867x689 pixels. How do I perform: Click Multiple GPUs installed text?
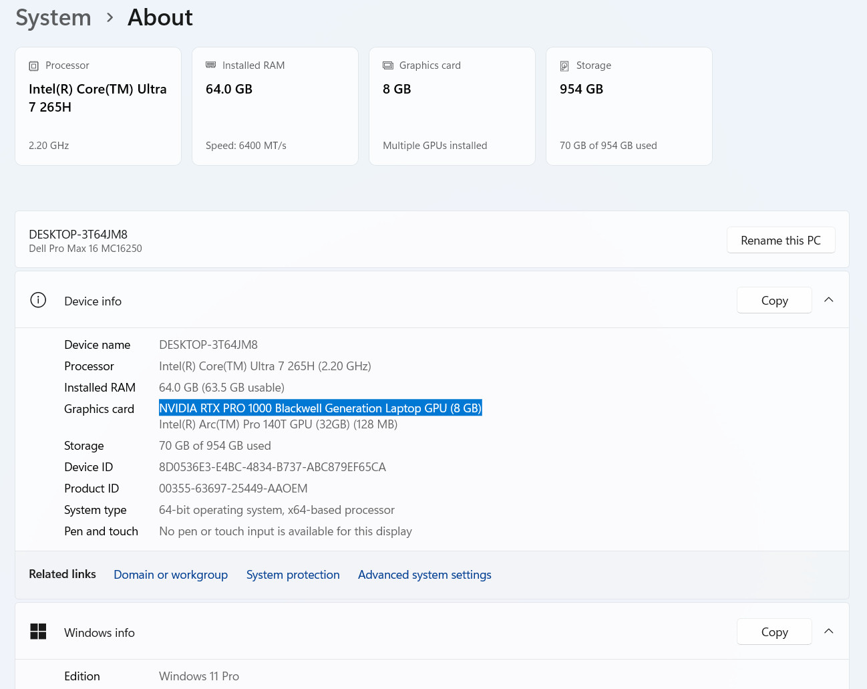[435, 146]
